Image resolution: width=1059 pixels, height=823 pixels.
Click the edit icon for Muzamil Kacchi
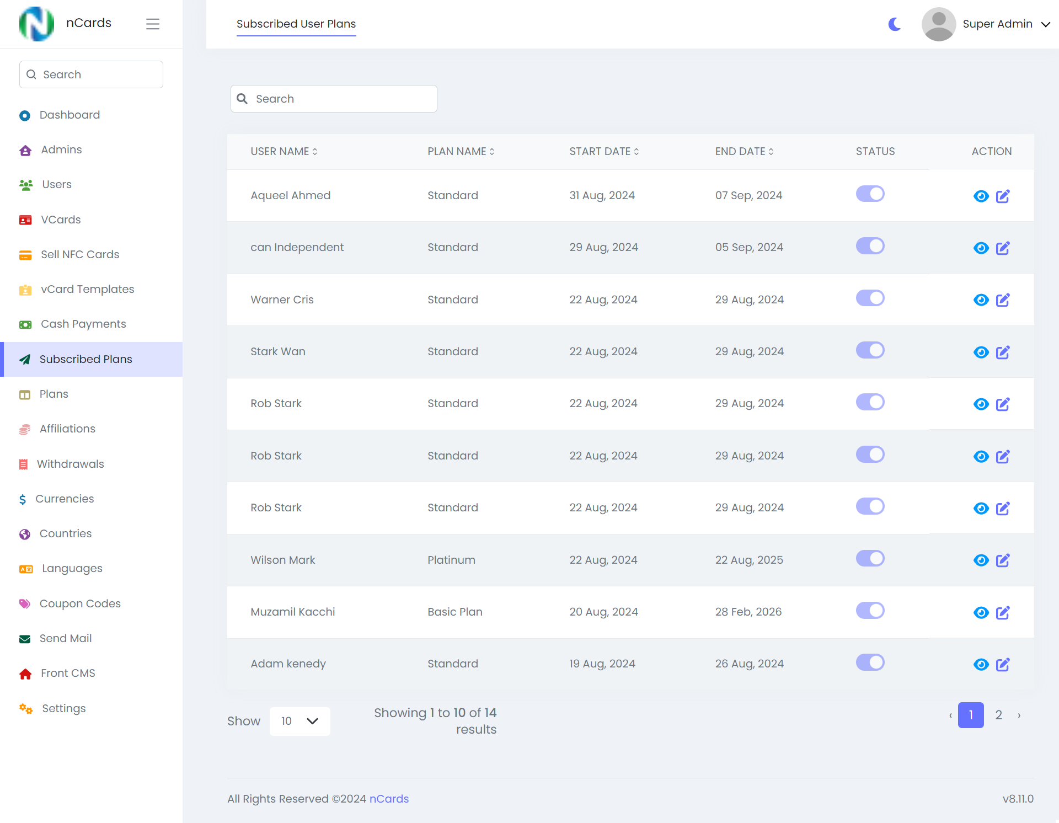(1003, 612)
